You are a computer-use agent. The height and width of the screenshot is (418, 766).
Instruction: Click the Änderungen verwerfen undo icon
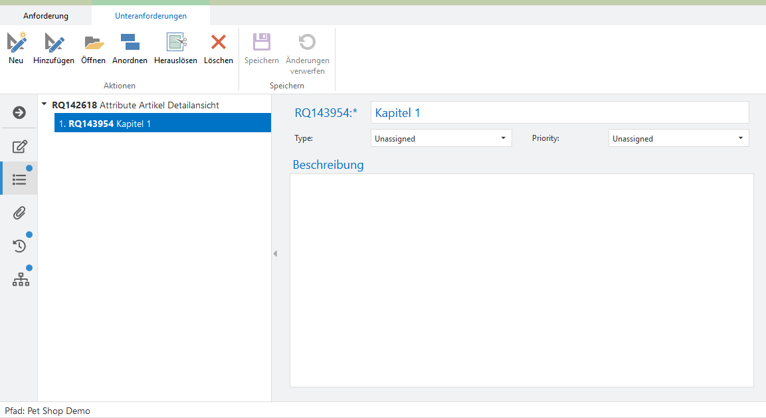coord(307,43)
